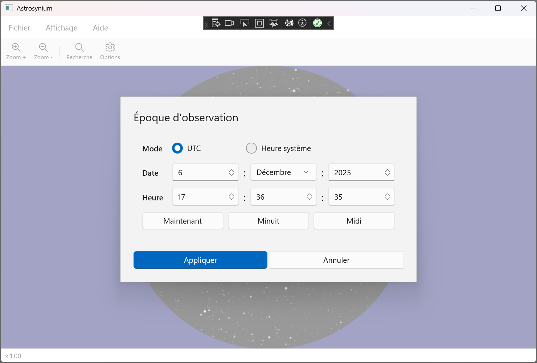The height and width of the screenshot is (363, 537).
Task: Open the Fichier menu
Action: pyautogui.click(x=19, y=28)
